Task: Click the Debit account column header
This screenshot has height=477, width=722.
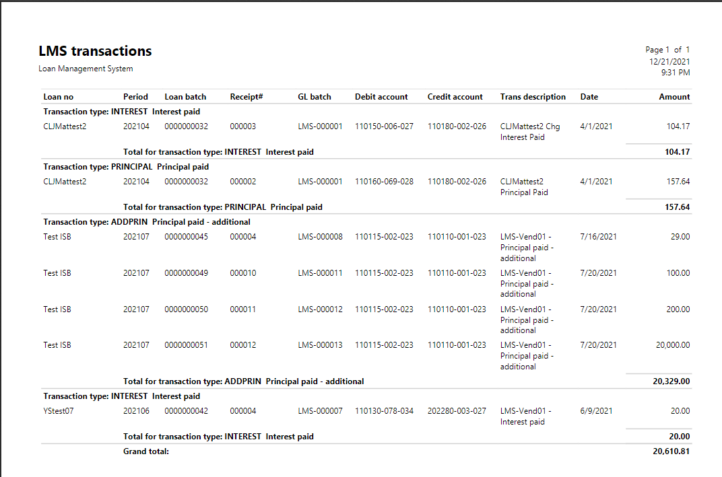Action: [381, 96]
